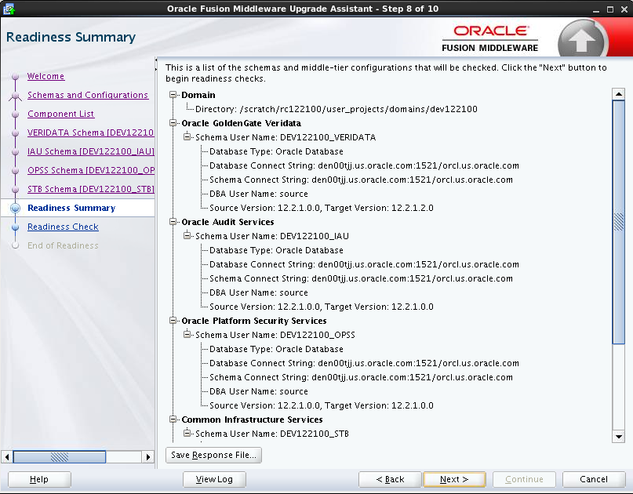
Task: Collapse Schema User Name DEV122100_STB node
Action: 187,434
